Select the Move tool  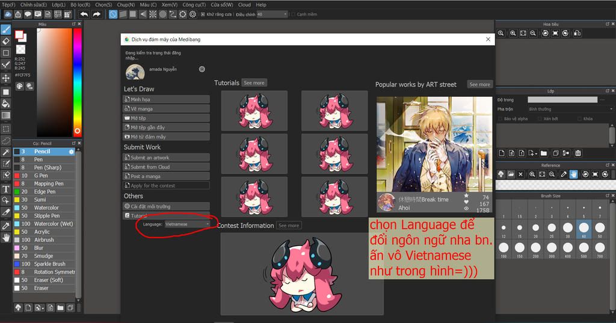coord(5,78)
